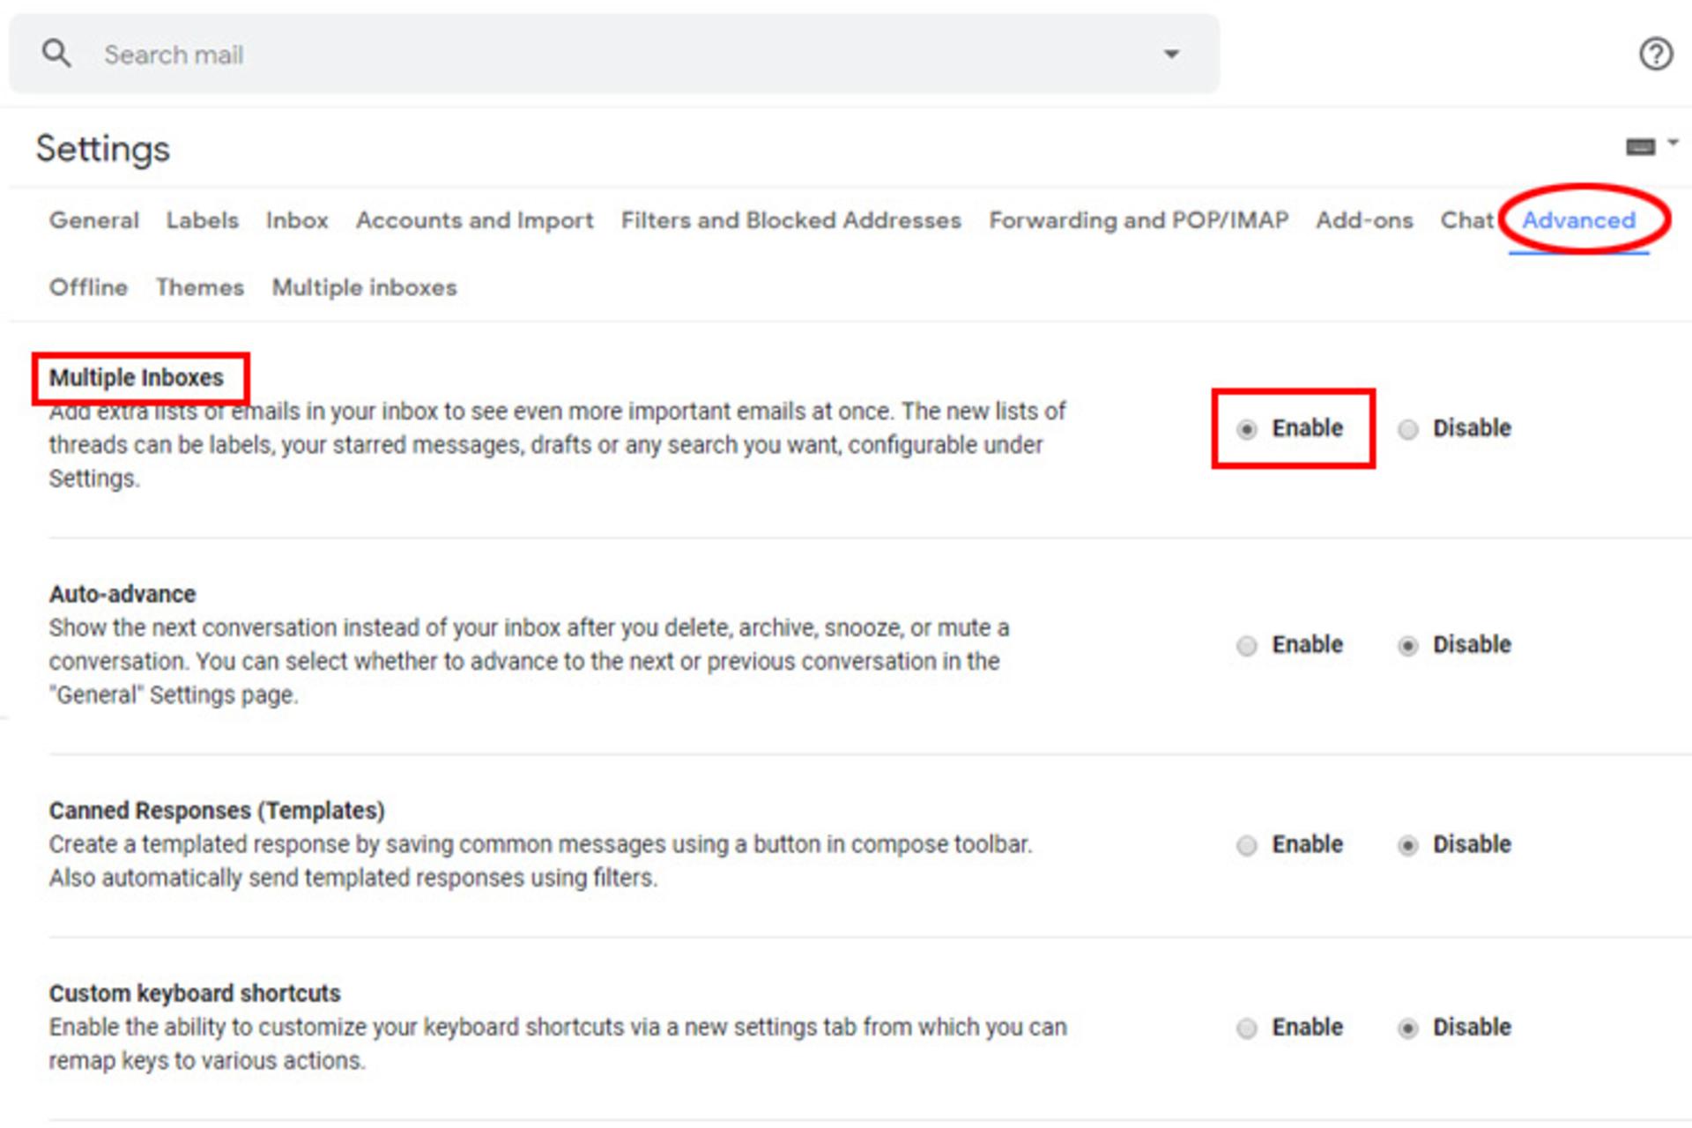Click Custom keyboard shortcuts heading
The image size is (1692, 1128).
195,993
